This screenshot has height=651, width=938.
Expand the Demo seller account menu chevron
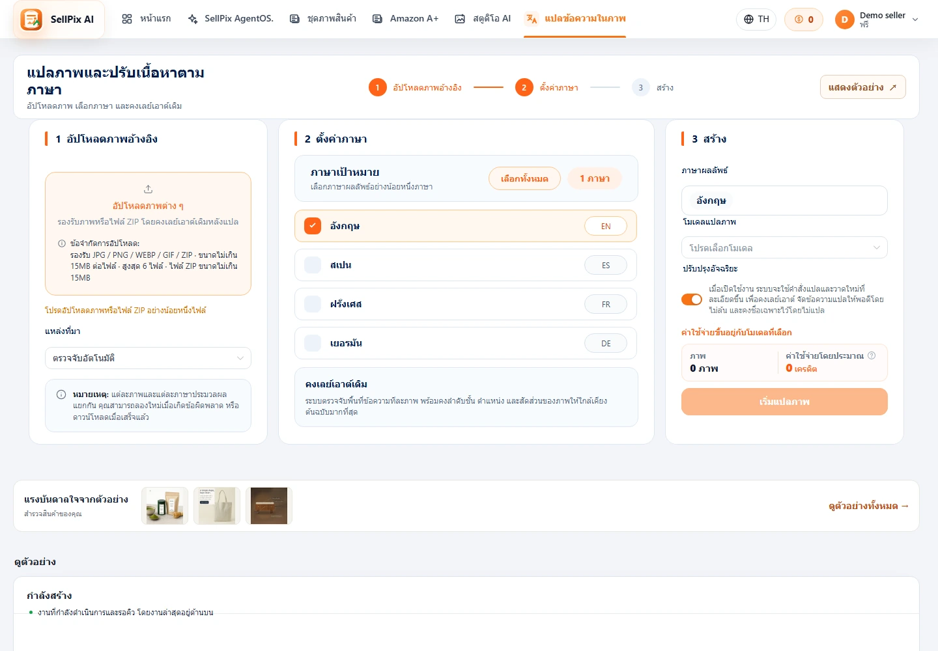click(915, 20)
